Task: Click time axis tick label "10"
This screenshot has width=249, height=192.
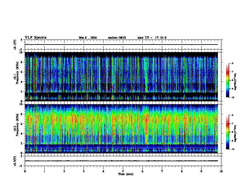Action: pyautogui.click(x=221, y=171)
